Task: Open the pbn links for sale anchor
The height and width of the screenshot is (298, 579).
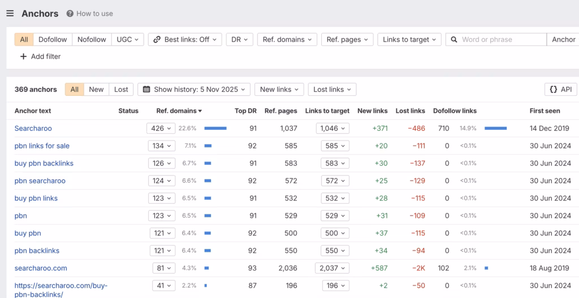Action: point(42,146)
